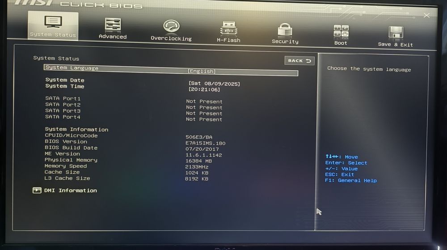Click the System Time label
447x250 pixels.
(x=65, y=86)
